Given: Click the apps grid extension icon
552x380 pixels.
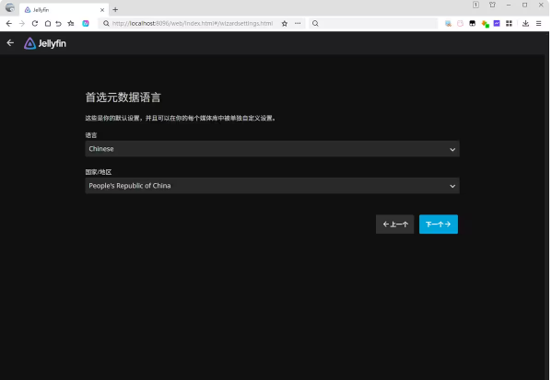Looking at the screenshot, I should click(x=509, y=24).
